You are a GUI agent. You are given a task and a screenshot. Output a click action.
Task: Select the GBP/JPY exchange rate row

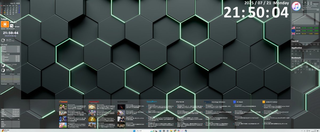coord(305,34)
